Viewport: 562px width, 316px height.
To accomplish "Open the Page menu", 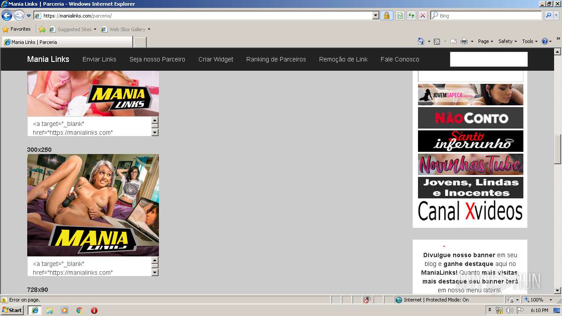I will (x=486, y=41).
